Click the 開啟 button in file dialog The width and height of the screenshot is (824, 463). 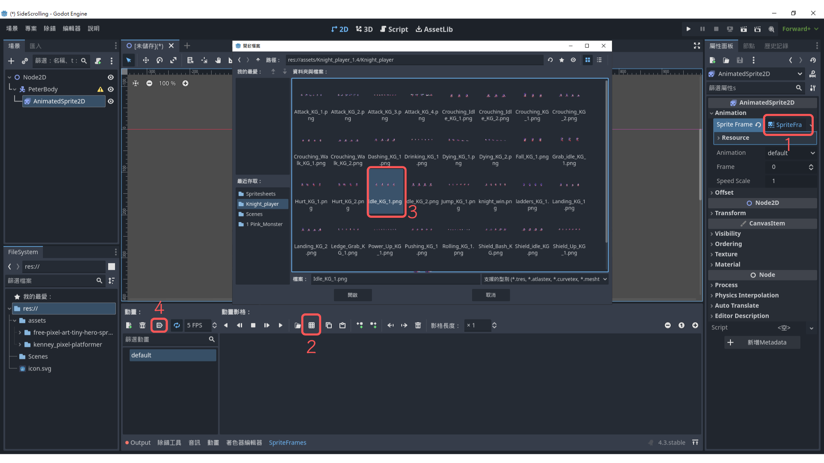pyautogui.click(x=353, y=295)
